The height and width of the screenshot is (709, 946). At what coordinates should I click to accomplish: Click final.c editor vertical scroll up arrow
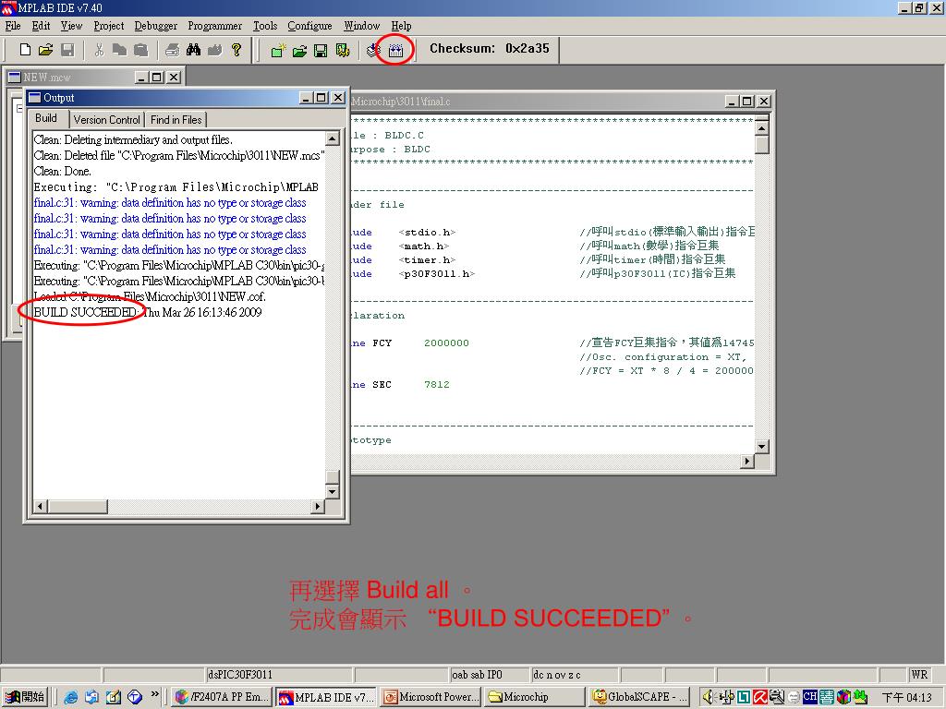point(762,128)
